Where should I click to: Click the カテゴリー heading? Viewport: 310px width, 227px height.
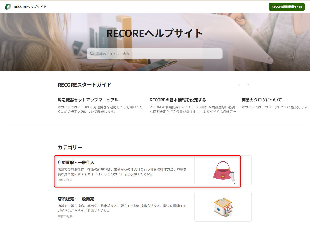(70, 147)
